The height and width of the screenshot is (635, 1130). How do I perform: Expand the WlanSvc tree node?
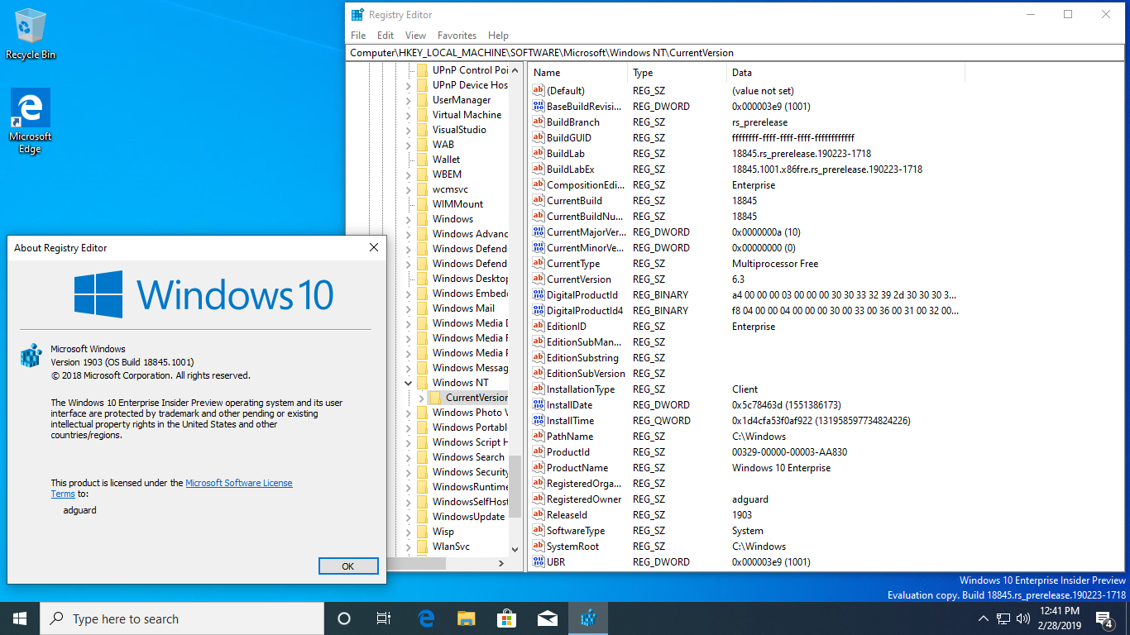pos(408,547)
